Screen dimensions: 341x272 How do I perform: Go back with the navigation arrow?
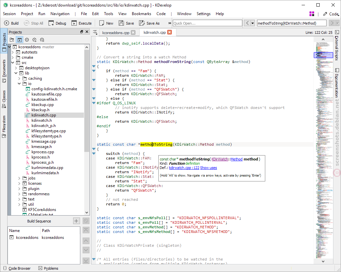[247, 23]
